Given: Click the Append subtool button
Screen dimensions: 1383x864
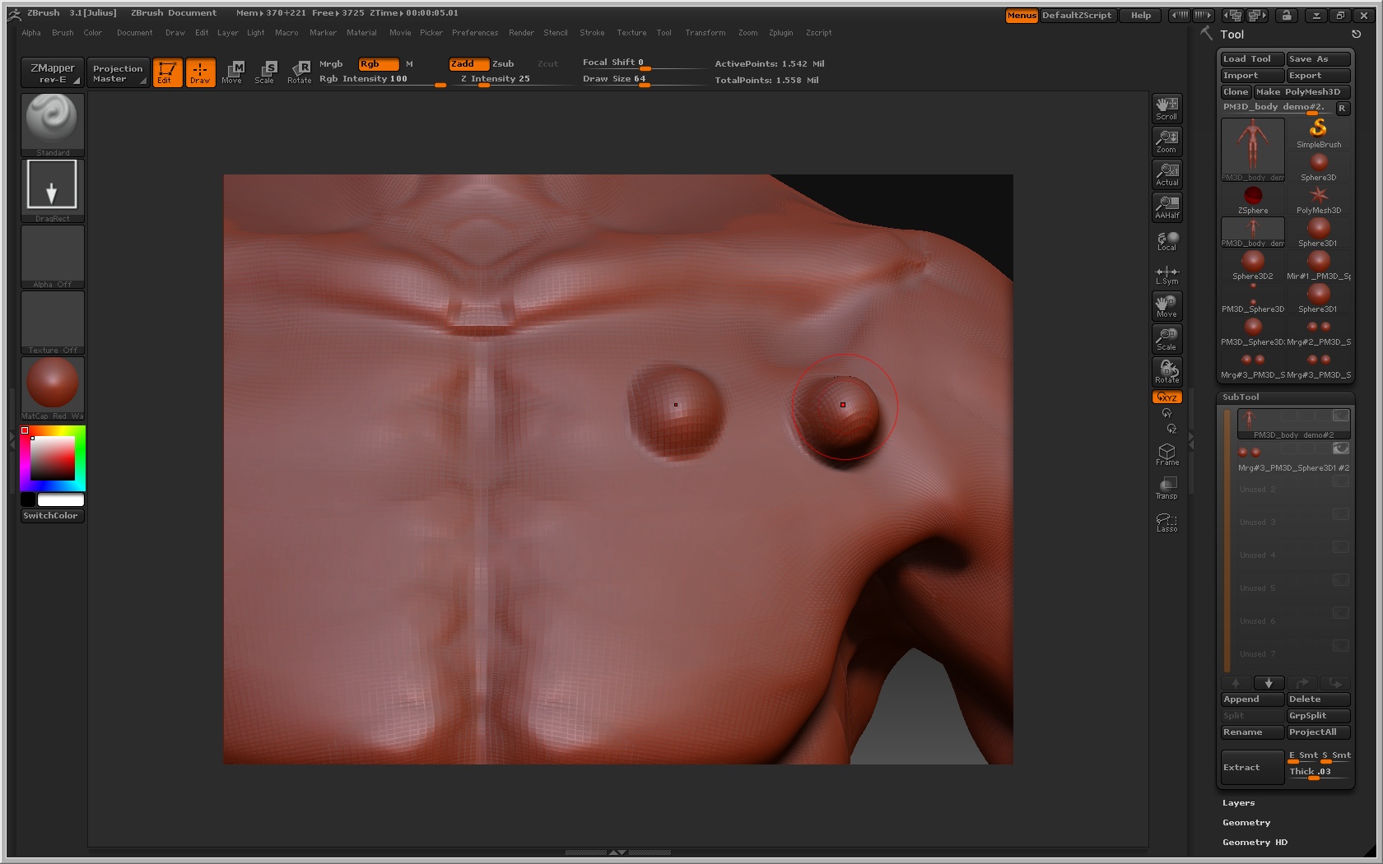Looking at the screenshot, I should pyautogui.click(x=1250, y=699).
